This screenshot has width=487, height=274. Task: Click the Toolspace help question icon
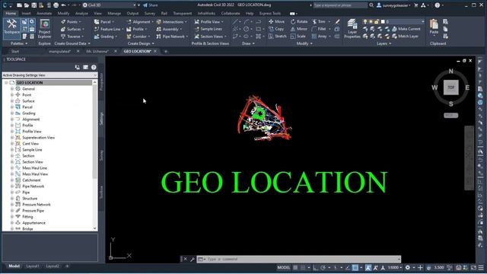click(x=94, y=67)
